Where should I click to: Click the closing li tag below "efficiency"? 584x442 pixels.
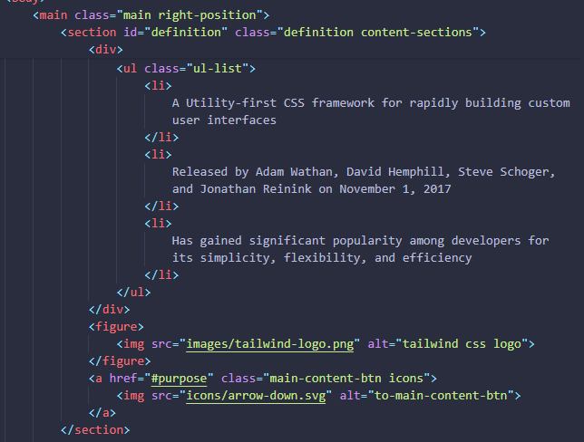[x=161, y=275]
